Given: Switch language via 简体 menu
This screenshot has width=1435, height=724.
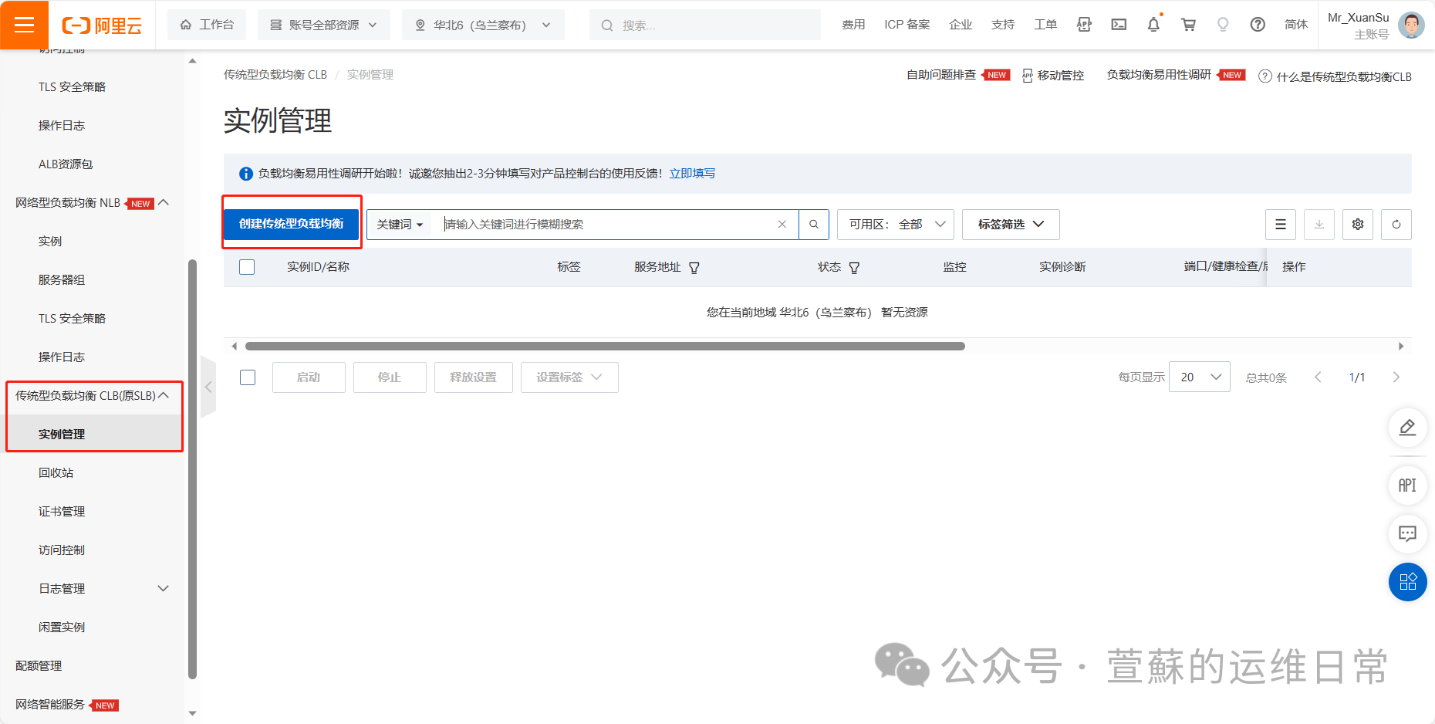Looking at the screenshot, I should pos(1296,25).
